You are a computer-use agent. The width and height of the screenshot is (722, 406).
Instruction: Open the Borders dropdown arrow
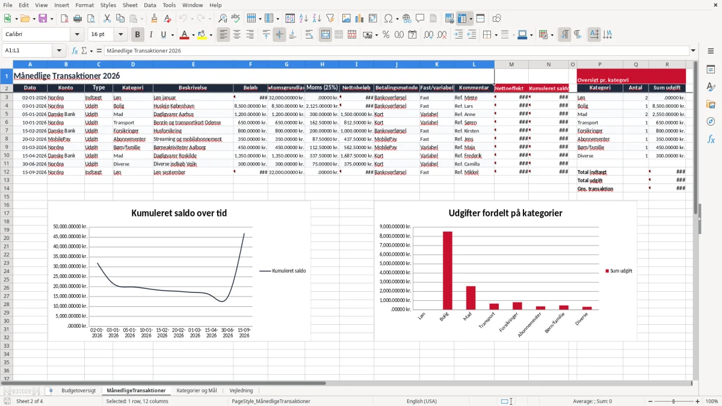click(495, 35)
